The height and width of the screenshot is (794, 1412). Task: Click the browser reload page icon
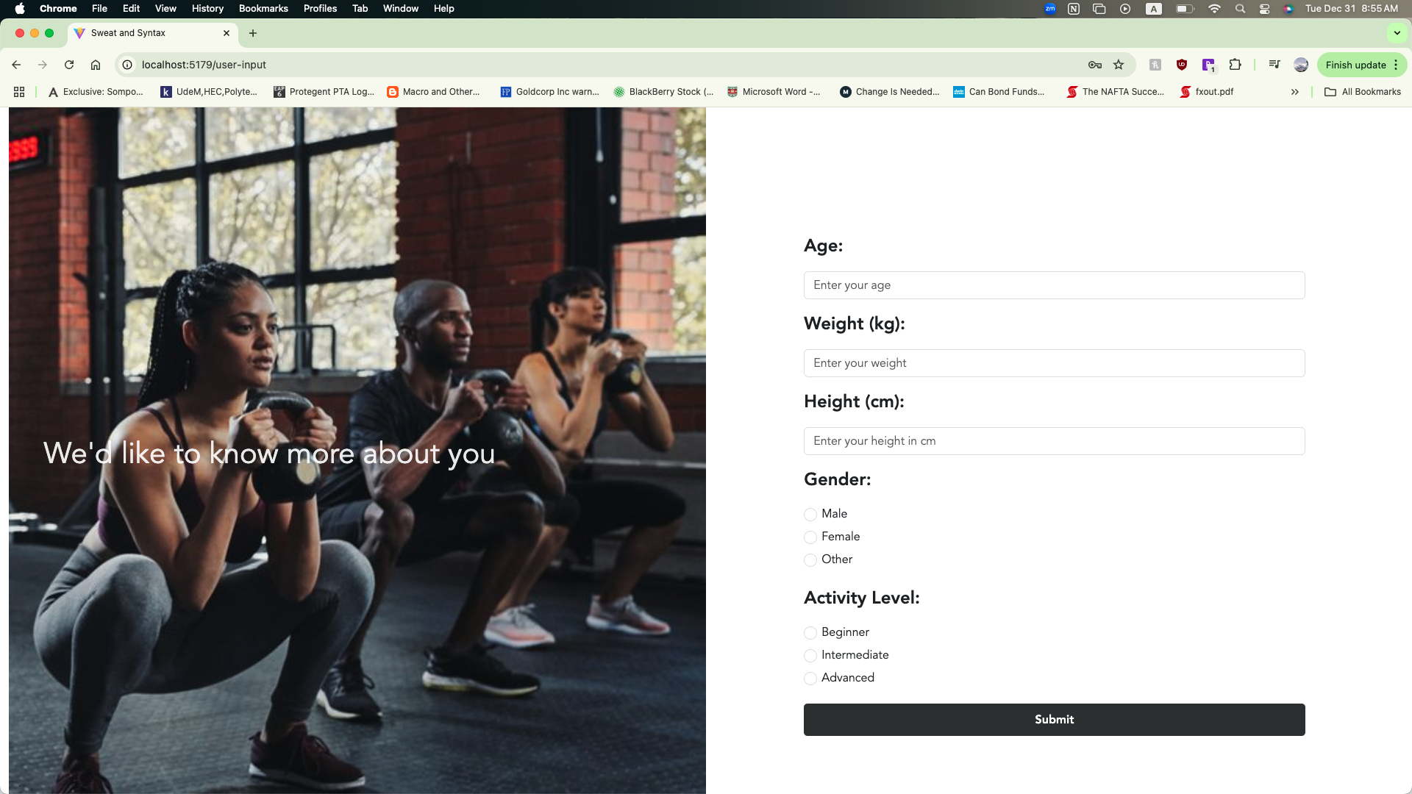click(x=69, y=65)
